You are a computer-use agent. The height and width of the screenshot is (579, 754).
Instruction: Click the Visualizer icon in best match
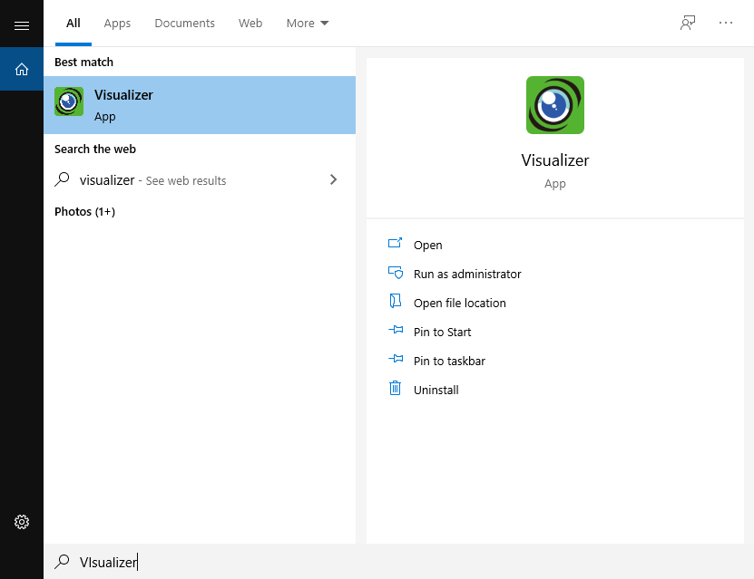(69, 101)
